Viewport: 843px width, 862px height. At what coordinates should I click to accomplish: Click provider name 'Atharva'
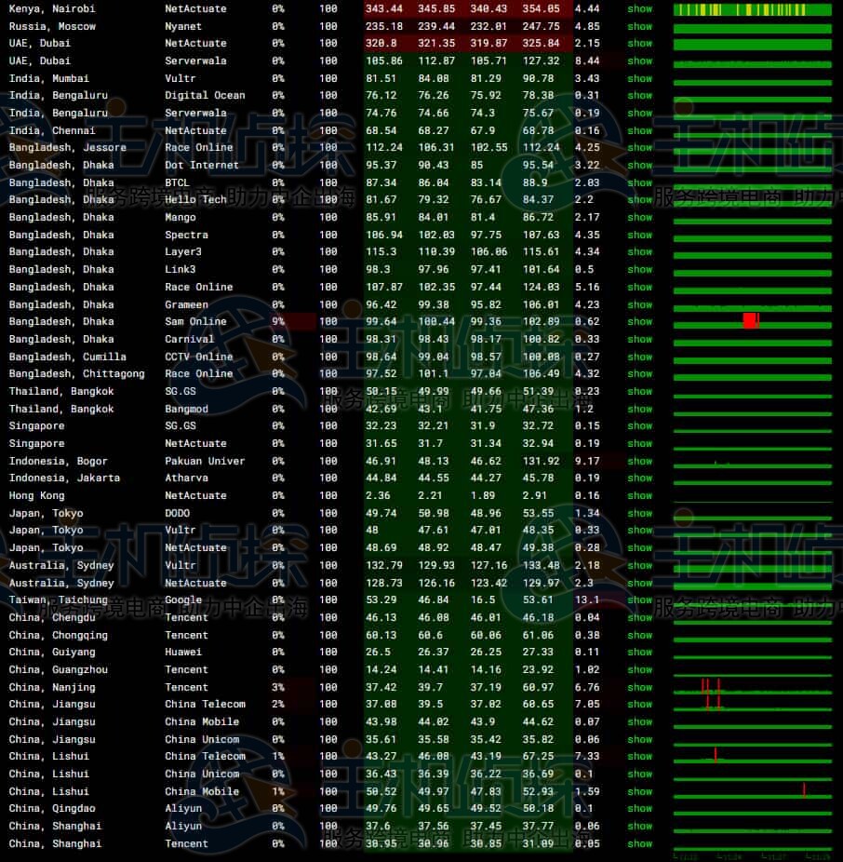pos(186,478)
